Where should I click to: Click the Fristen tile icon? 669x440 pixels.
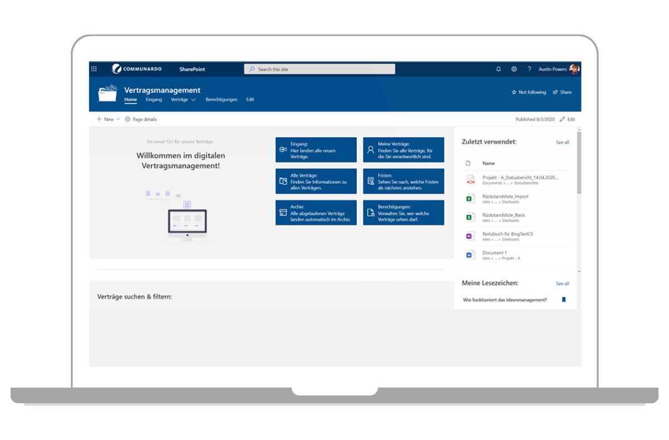[370, 181]
